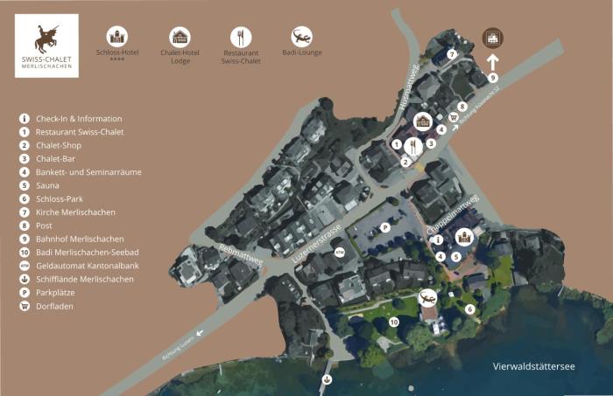Click the Swiss-Chalet Merlischachen logo

(46, 45)
